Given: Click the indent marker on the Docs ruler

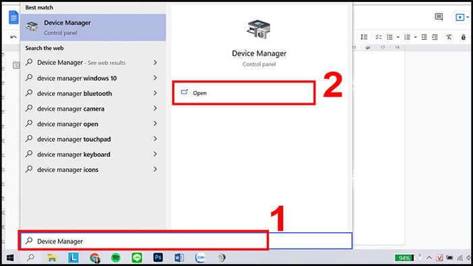Looking at the screenshot, I should point(368,48).
